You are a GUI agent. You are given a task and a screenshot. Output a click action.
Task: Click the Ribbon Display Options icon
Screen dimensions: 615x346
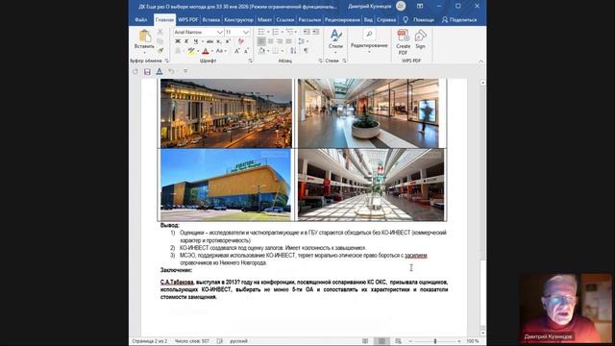click(420, 7)
